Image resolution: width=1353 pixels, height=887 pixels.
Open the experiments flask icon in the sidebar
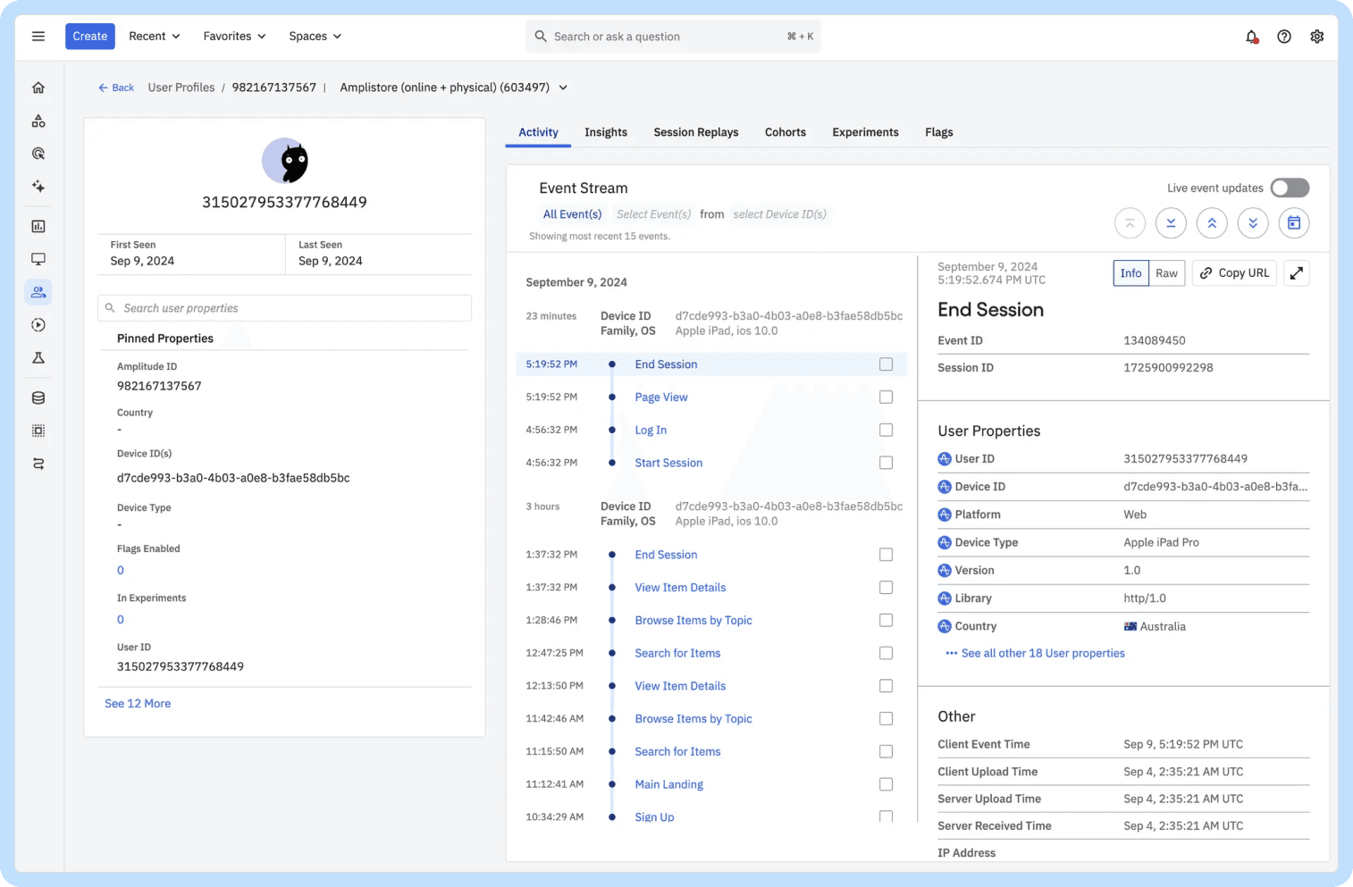click(x=38, y=357)
